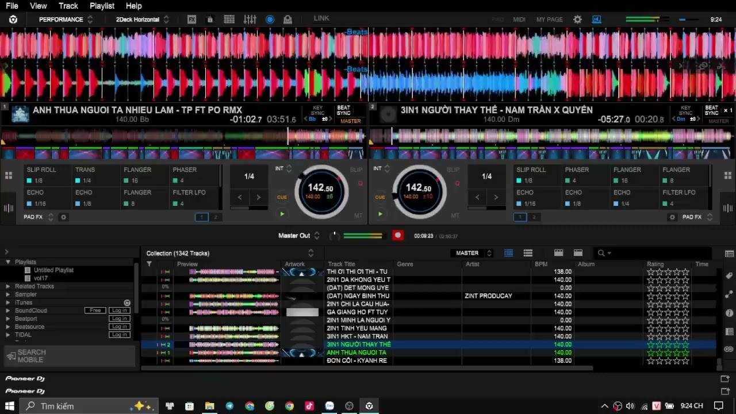The height and width of the screenshot is (414, 736).
Task: Enable BEAT SYNC on deck 1
Action: [344, 110]
